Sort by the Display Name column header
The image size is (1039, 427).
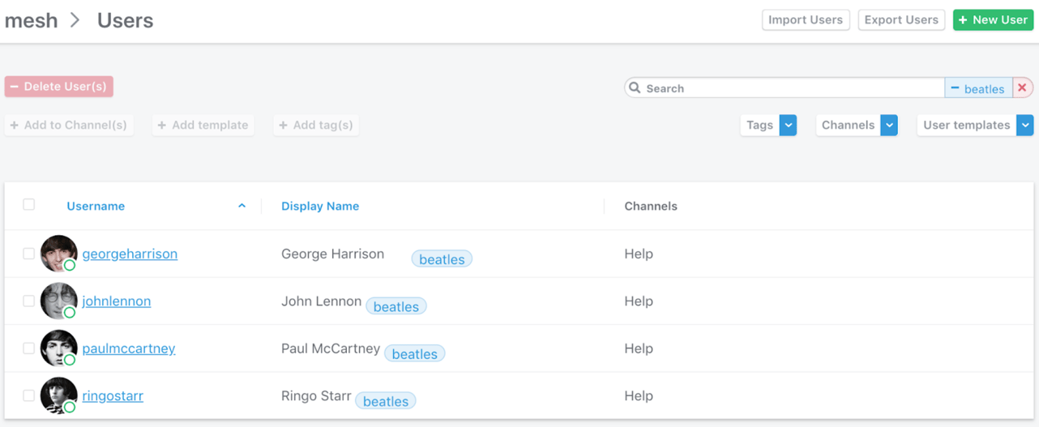coord(320,206)
